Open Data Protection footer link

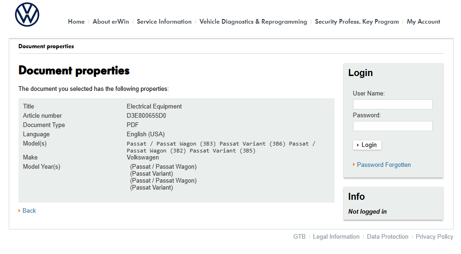click(387, 237)
